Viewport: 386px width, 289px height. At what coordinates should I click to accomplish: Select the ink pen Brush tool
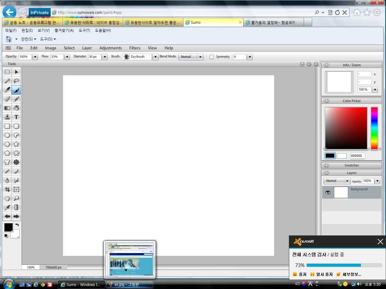point(7,90)
